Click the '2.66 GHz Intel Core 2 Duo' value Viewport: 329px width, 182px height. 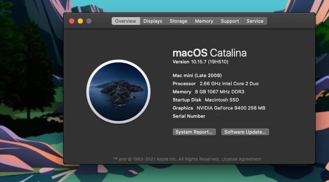[x=229, y=84]
